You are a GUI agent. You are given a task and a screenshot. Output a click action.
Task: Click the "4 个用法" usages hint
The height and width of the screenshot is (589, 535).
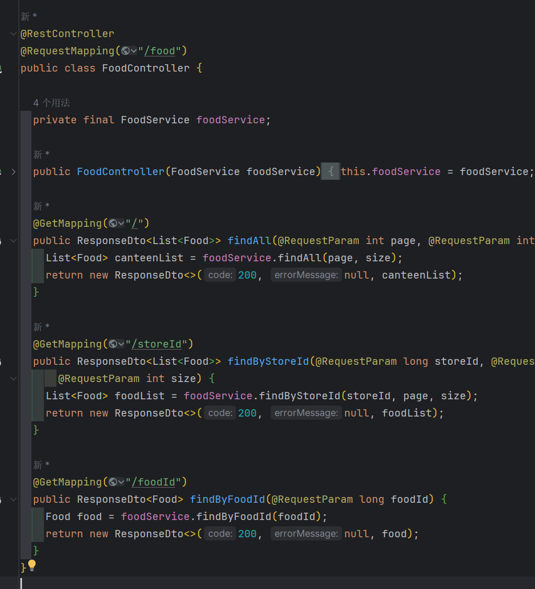point(51,103)
